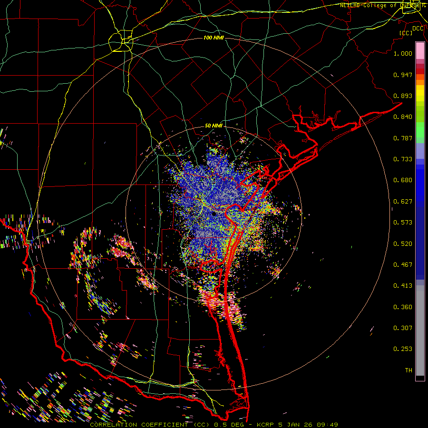Select the 0.307 legend value
Screen dimensions: 428x428
click(x=403, y=328)
